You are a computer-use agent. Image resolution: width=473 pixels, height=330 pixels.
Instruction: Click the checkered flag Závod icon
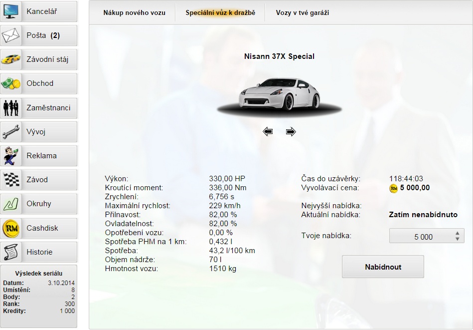point(11,180)
